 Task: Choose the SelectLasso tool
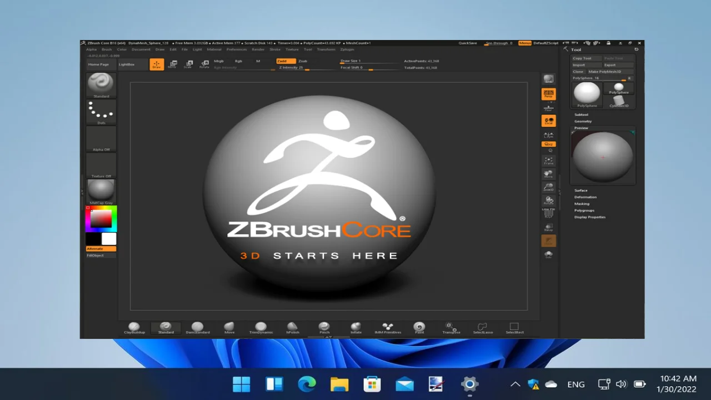click(483, 328)
